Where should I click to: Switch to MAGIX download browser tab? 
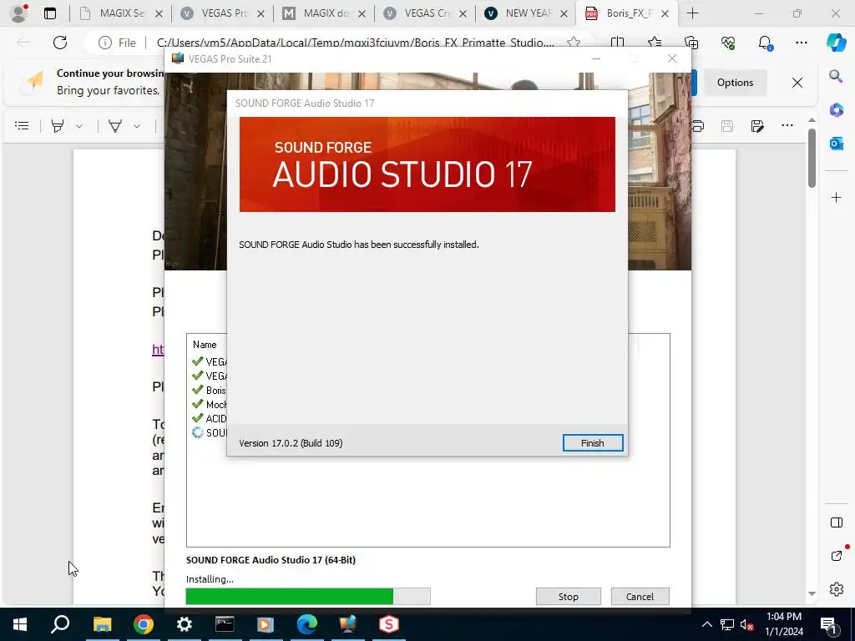(x=323, y=13)
